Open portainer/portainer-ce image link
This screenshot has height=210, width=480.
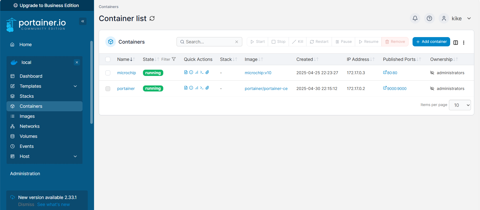point(266,89)
